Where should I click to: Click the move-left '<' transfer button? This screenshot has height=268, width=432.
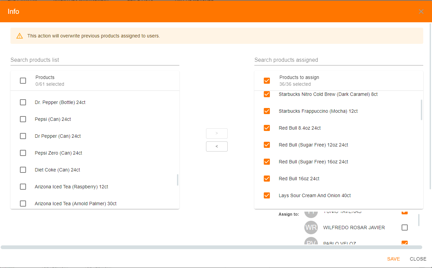pyautogui.click(x=217, y=146)
